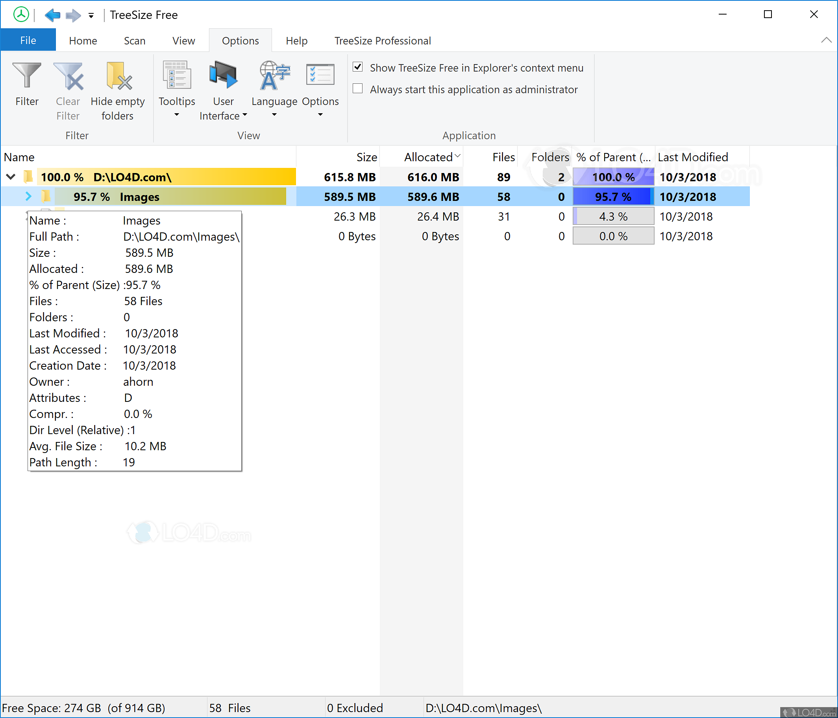Open the Help menu
This screenshot has height=718, width=838.
(296, 40)
